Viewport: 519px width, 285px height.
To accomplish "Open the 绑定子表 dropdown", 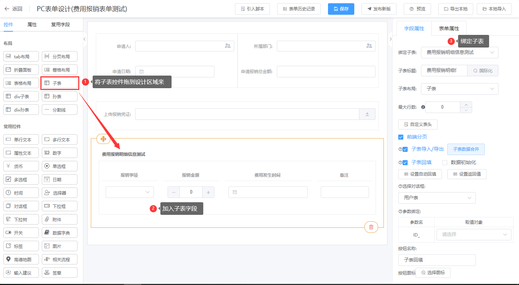I will click(459, 53).
